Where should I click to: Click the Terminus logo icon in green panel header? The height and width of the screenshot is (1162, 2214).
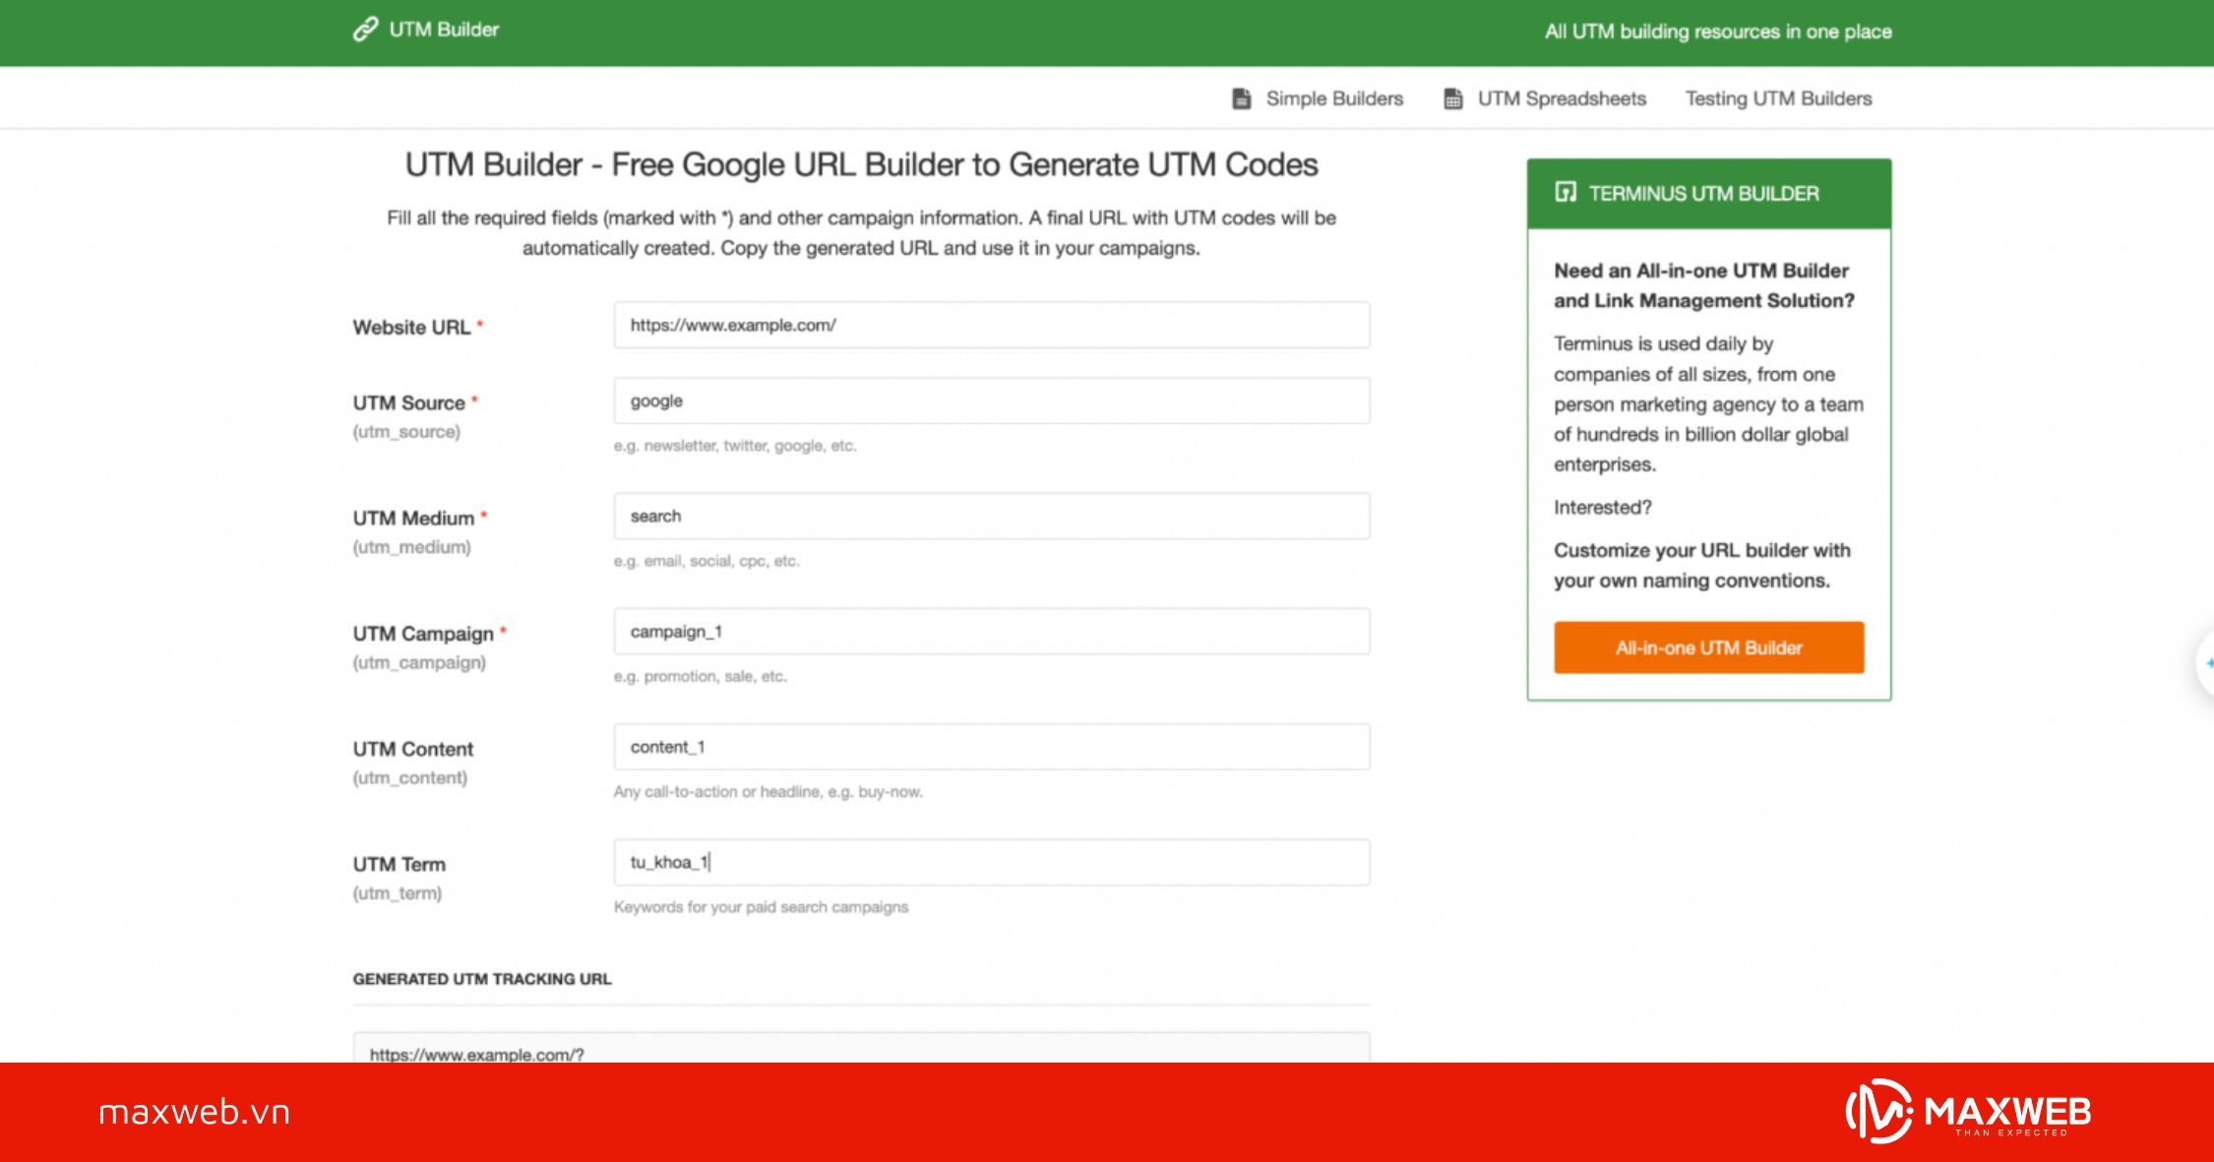[1565, 193]
